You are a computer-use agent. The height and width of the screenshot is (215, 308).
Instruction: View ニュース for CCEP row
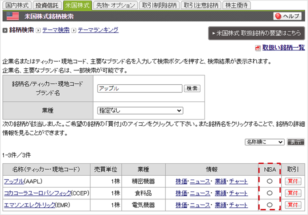[200, 193]
